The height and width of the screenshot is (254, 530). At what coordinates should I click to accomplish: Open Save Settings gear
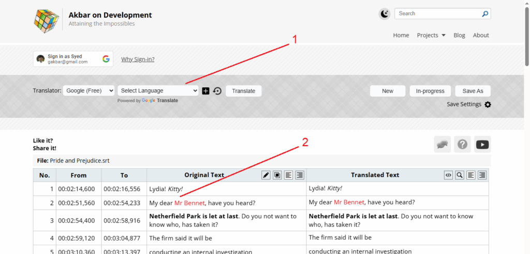tap(488, 104)
